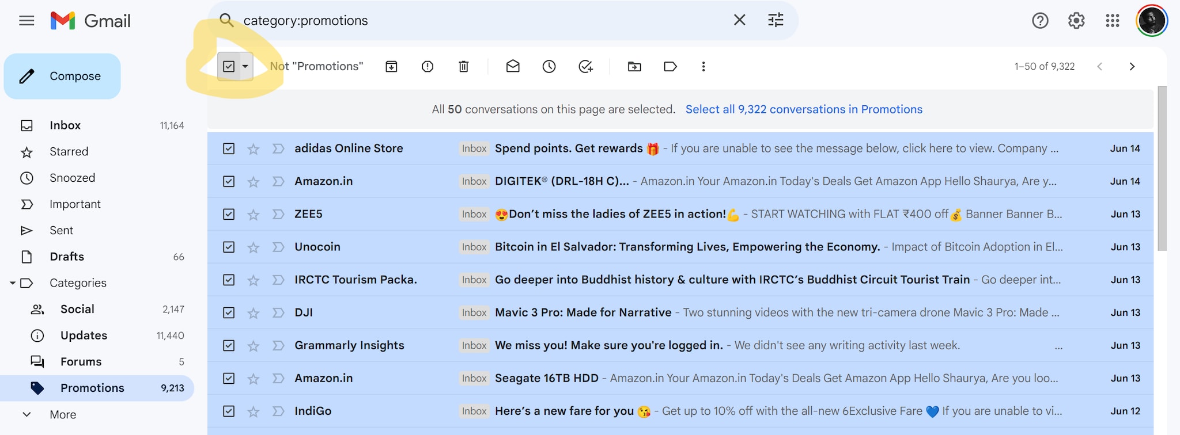1180x435 pixels.
Task: Add selected conversations to Tasks
Action: tap(585, 67)
